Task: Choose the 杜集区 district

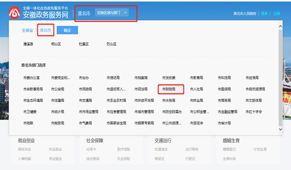Action: (84, 44)
